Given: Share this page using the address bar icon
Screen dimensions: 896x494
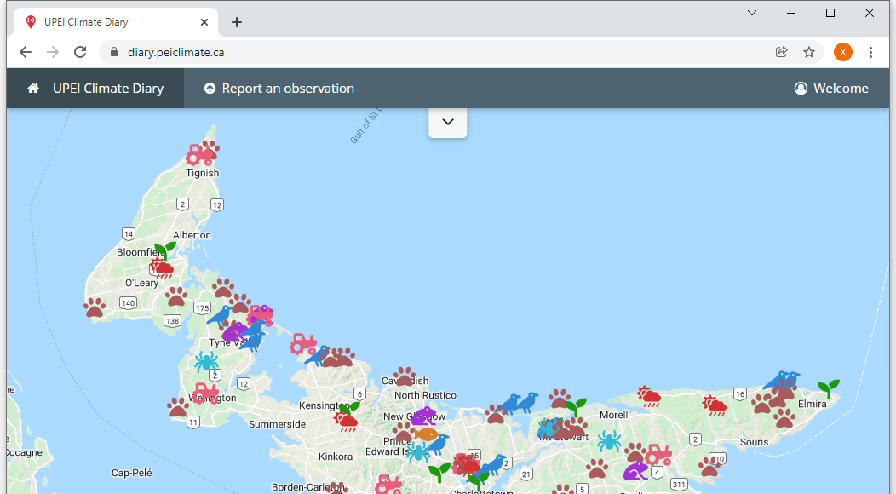Looking at the screenshot, I should pos(781,52).
